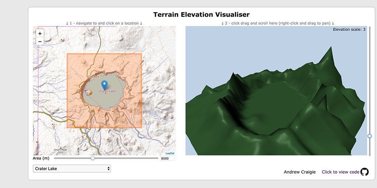377x188 pixels.
Task: Open the Leaflet attribution link
Action: 170,153
